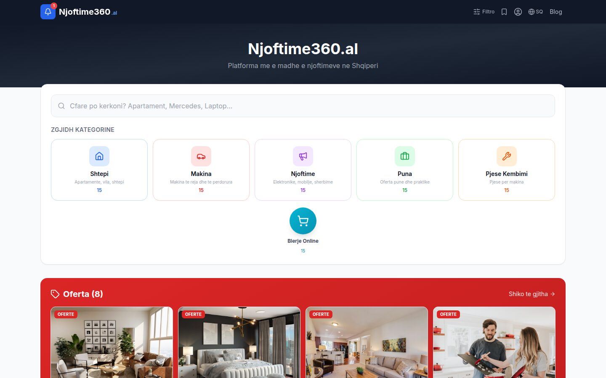This screenshot has height=378, width=606.
Task: Select the Puna briefcase category icon
Action: 405,156
